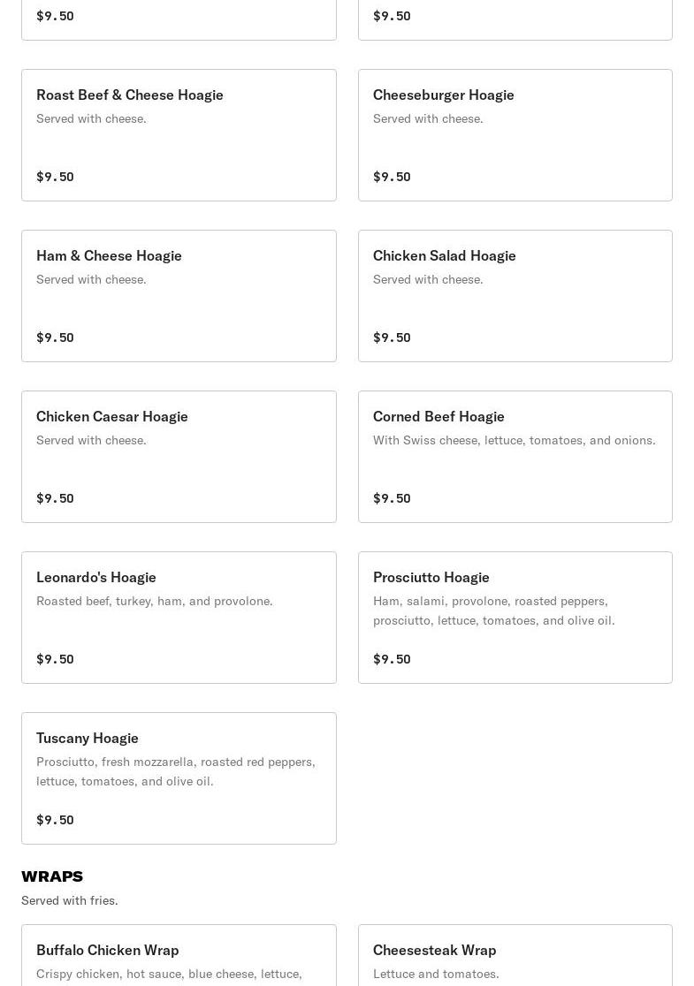Viewport: 694px width, 986px height.
Task: Click the Cheeseburger Hoagie $9.50 price
Action: click(392, 177)
